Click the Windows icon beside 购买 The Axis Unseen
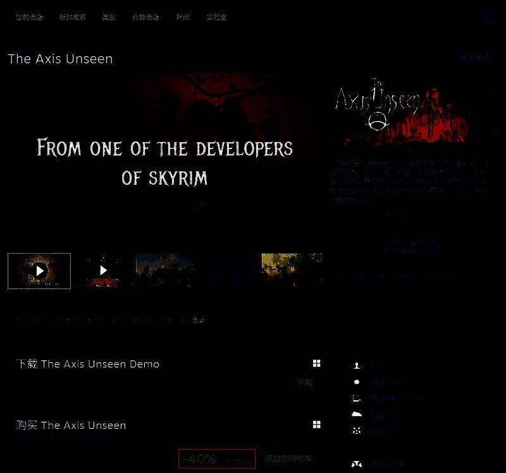The height and width of the screenshot is (473, 506). [x=316, y=425]
